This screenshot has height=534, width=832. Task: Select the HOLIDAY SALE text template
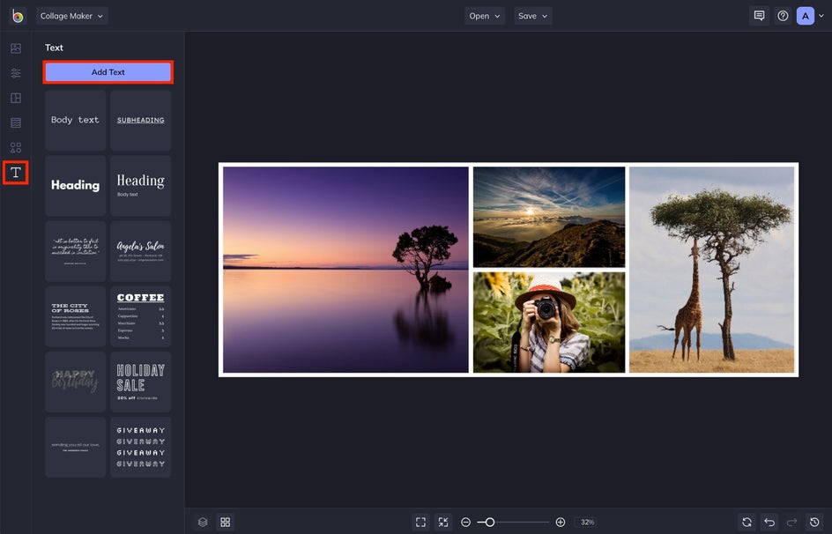[x=140, y=381]
